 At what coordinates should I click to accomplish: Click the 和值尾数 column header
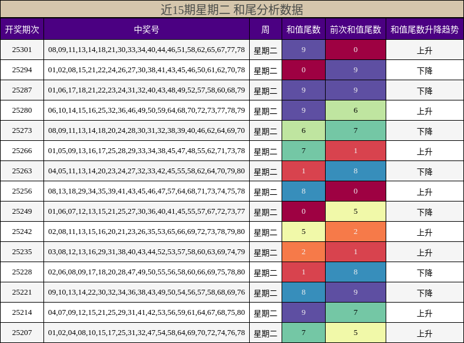click(x=304, y=29)
